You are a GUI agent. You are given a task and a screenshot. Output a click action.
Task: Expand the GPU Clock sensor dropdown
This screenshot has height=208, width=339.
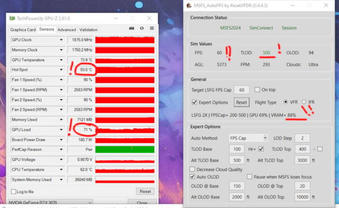pos(61,40)
